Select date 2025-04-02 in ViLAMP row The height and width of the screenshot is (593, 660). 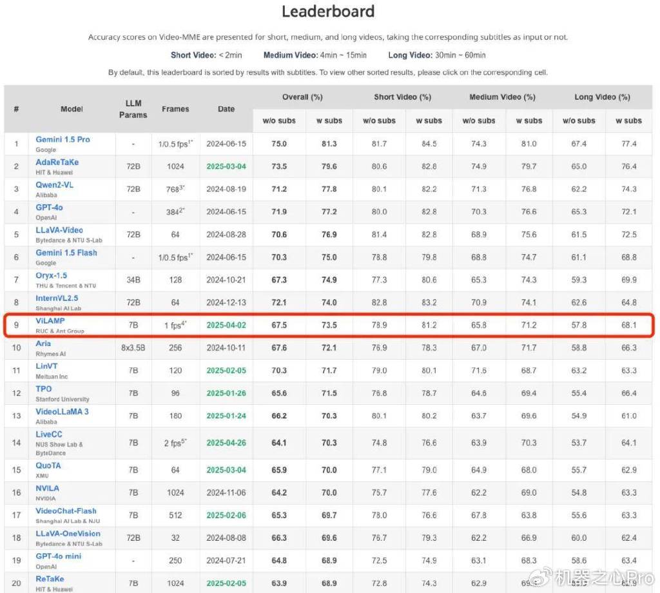pos(226,326)
